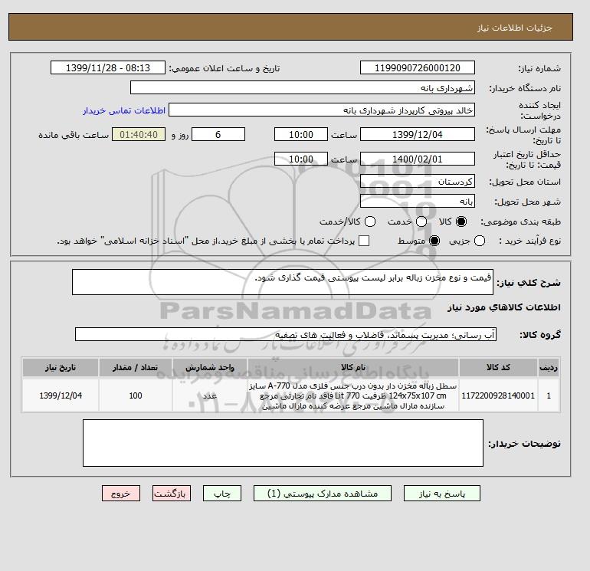Click the شماره نیاز number field
The height and width of the screenshot is (571, 590).
pyautogui.click(x=418, y=67)
